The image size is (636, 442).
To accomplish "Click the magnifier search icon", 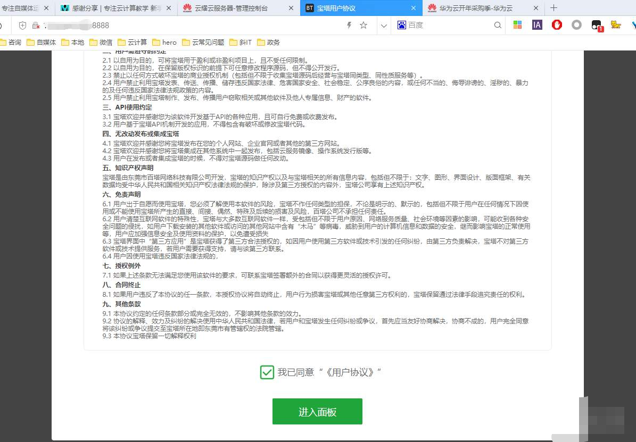I will 498,25.
